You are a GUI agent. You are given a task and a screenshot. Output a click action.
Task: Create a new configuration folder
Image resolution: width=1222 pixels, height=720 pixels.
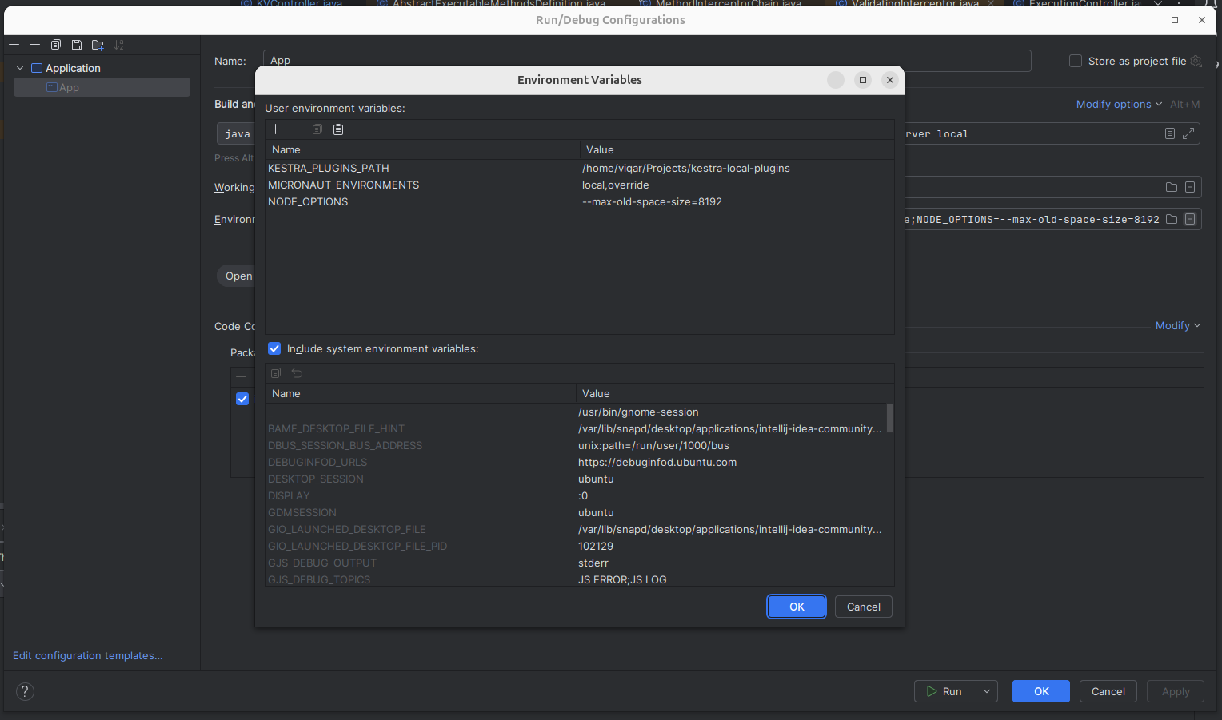click(x=97, y=45)
